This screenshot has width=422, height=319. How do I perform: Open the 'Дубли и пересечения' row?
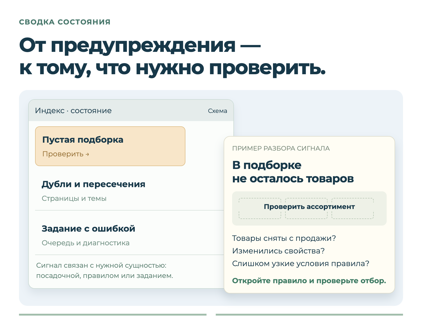click(130, 191)
